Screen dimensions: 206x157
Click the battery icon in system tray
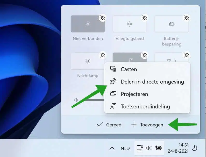158,148
